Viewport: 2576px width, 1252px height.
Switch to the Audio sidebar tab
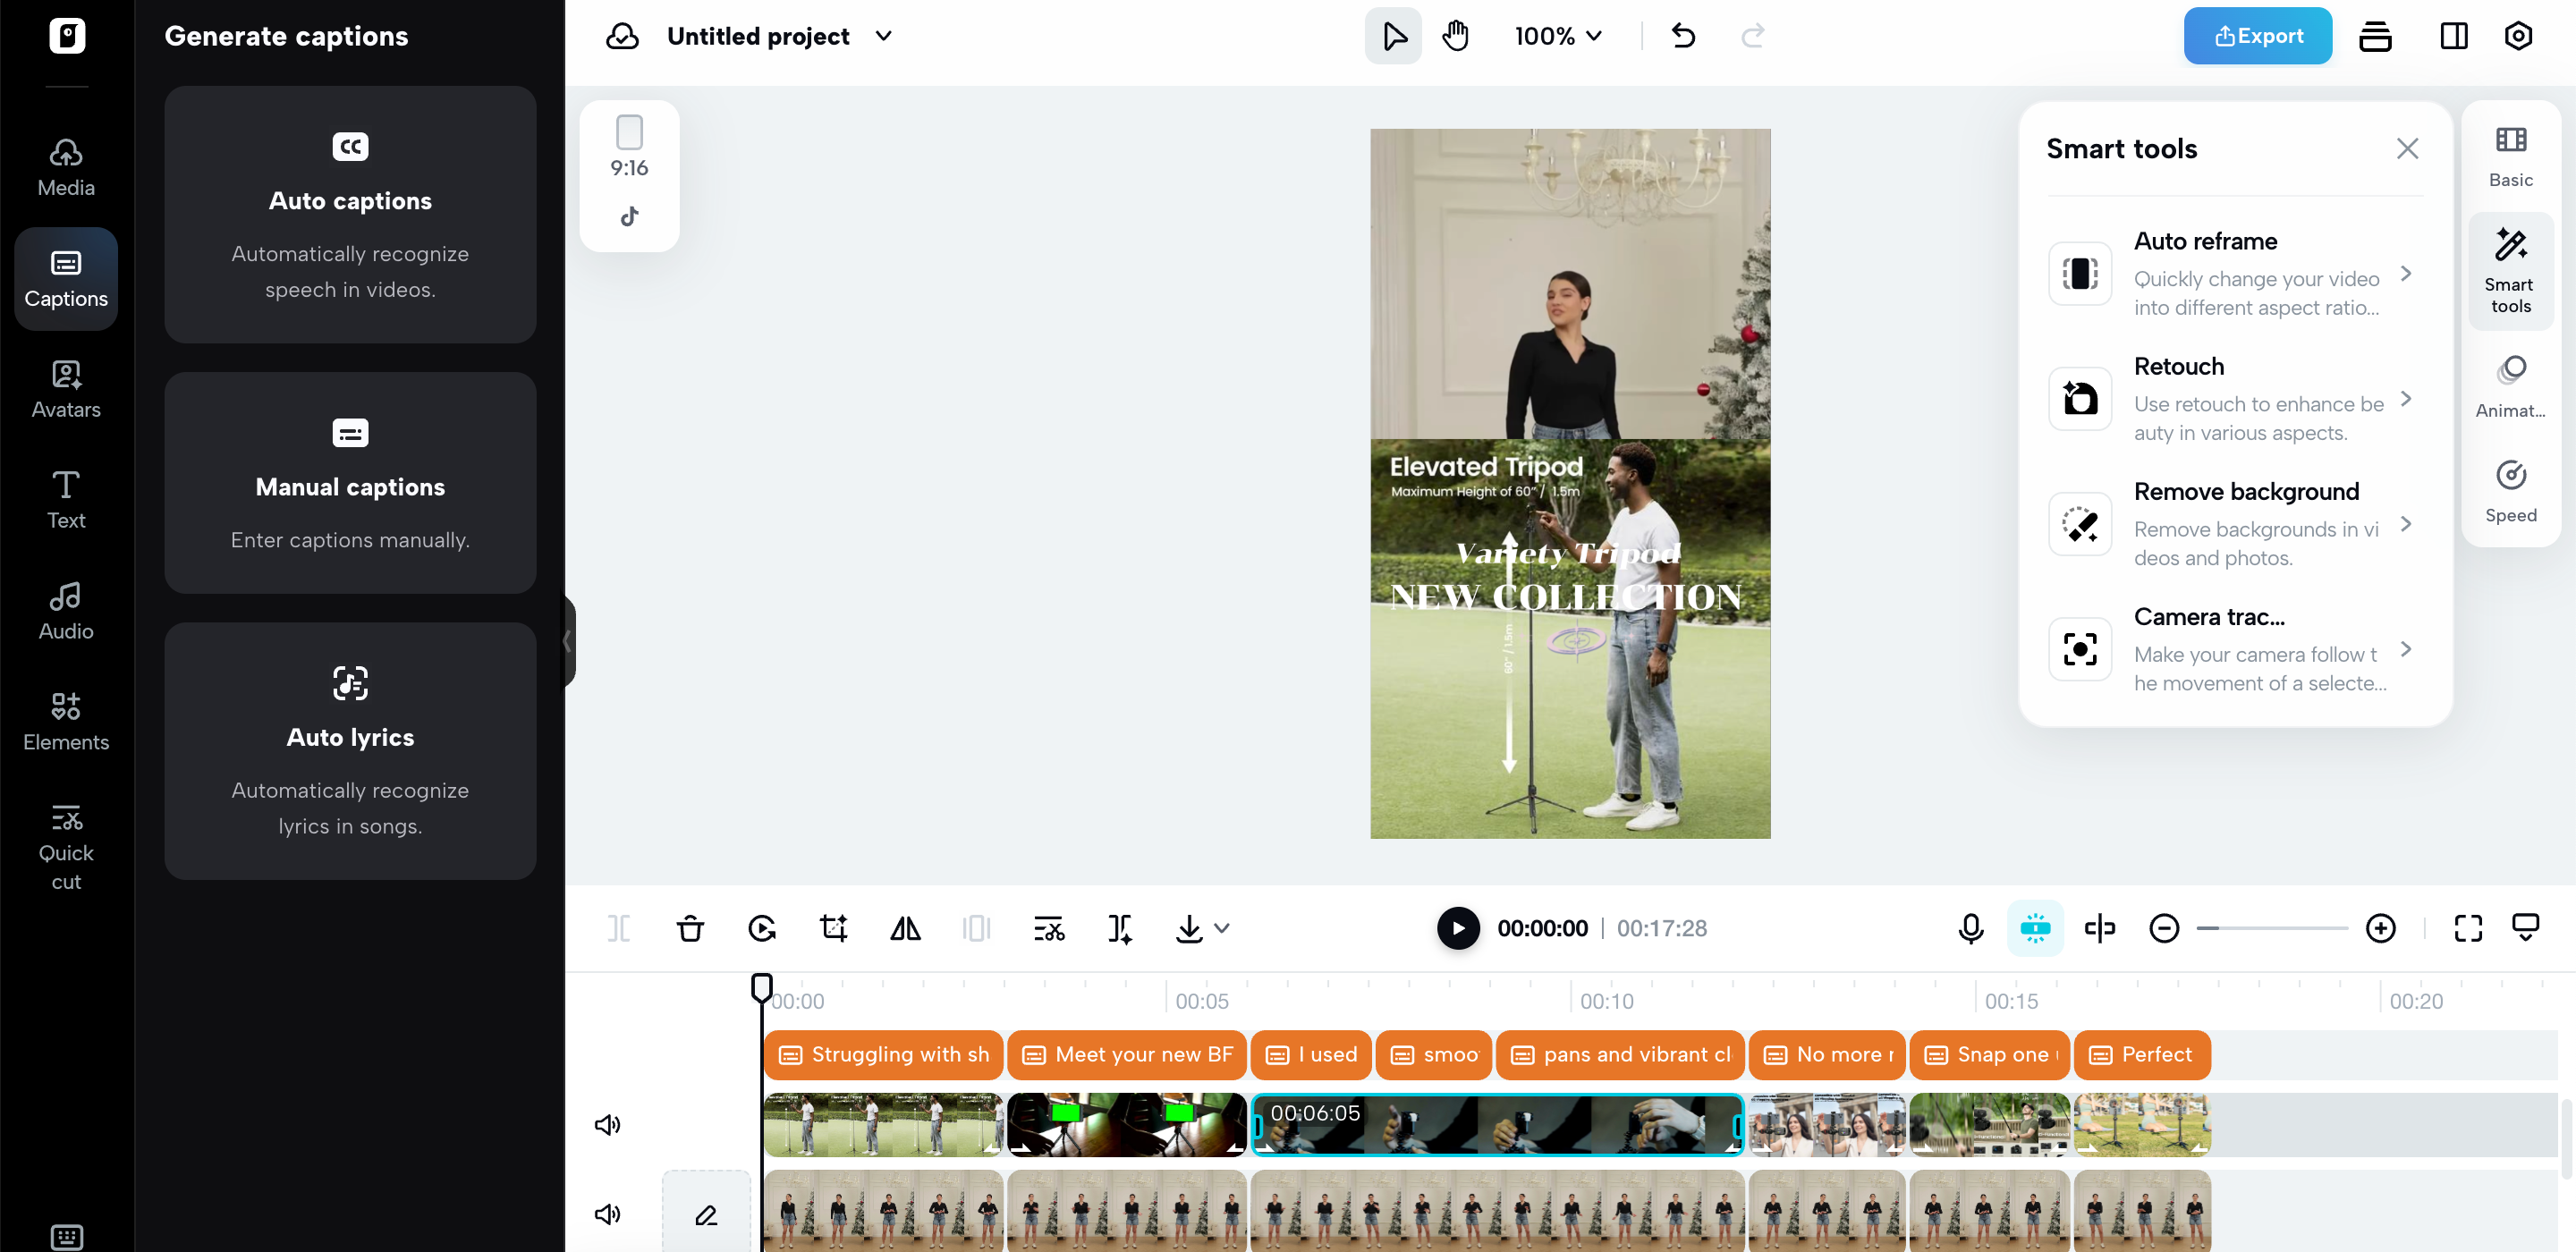[66, 610]
